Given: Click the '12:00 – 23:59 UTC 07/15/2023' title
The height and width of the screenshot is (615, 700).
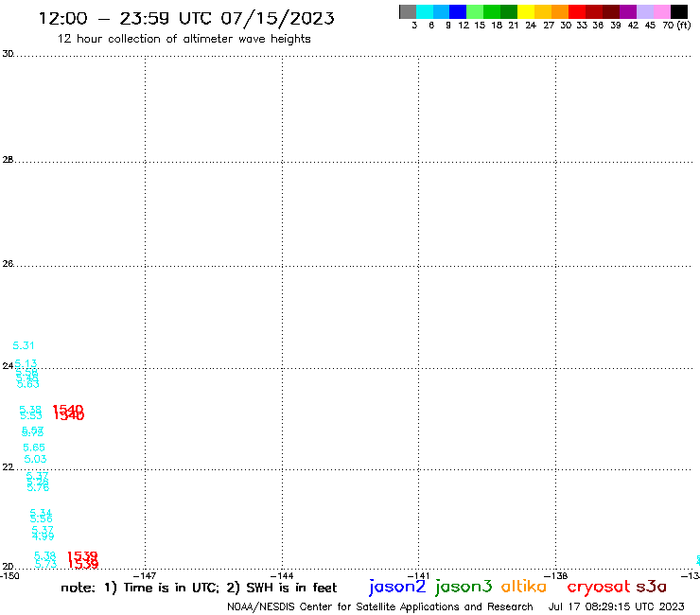Looking at the screenshot, I should [186, 19].
